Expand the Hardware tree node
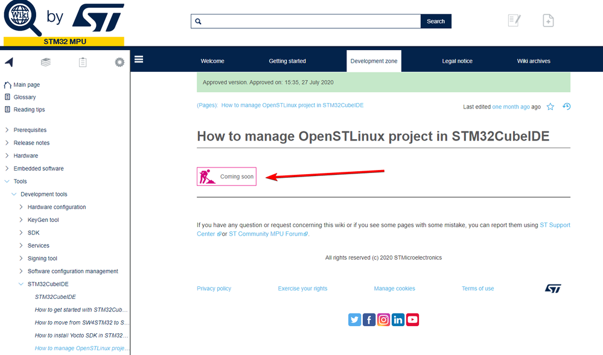 tap(7, 156)
